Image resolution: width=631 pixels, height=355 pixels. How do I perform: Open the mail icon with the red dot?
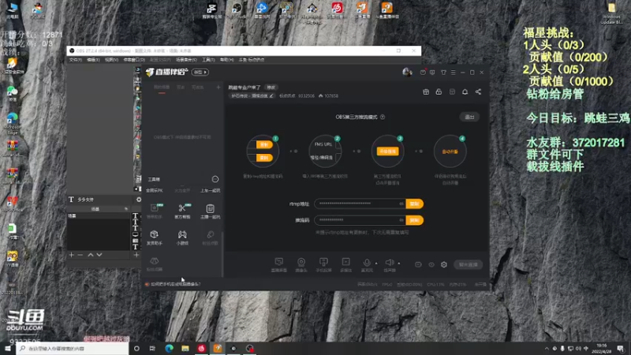click(x=423, y=73)
